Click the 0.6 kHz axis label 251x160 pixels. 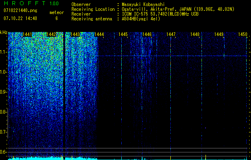click(x=3, y=152)
